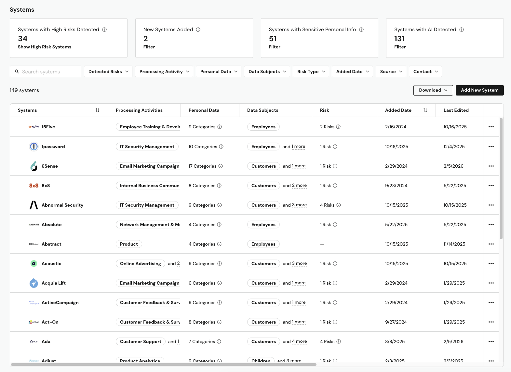Expand the Detected Risks filter dropdown
The image size is (511, 372).
point(108,71)
